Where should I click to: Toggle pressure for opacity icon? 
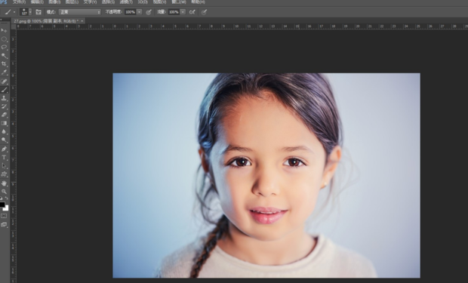pyautogui.click(x=149, y=12)
